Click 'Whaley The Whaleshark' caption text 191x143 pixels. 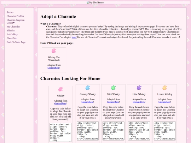click(54, 59)
